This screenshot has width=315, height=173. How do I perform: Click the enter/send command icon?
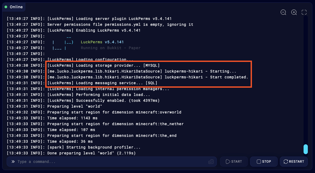[211, 162]
